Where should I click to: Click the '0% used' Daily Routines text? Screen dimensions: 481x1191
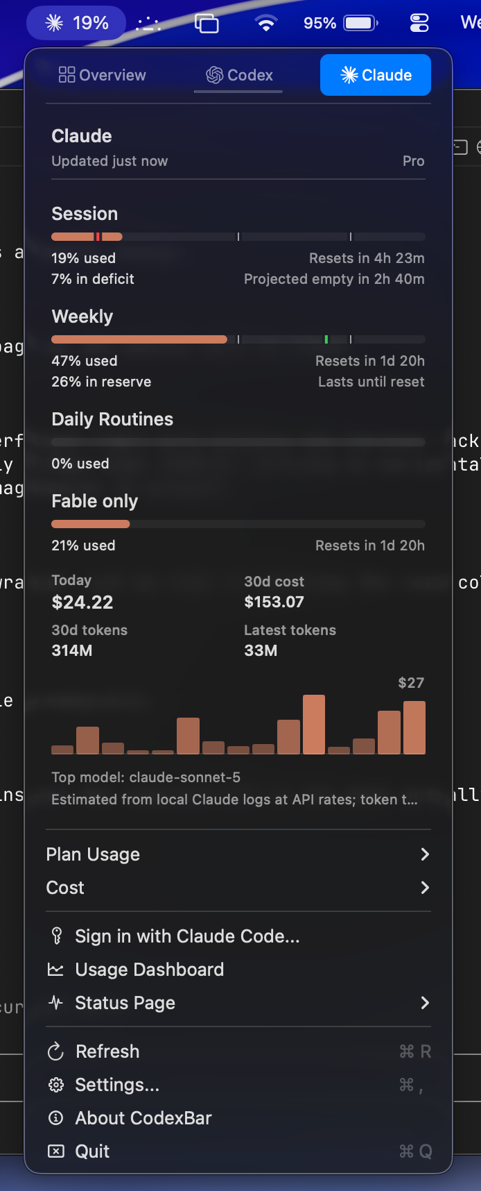(x=80, y=464)
